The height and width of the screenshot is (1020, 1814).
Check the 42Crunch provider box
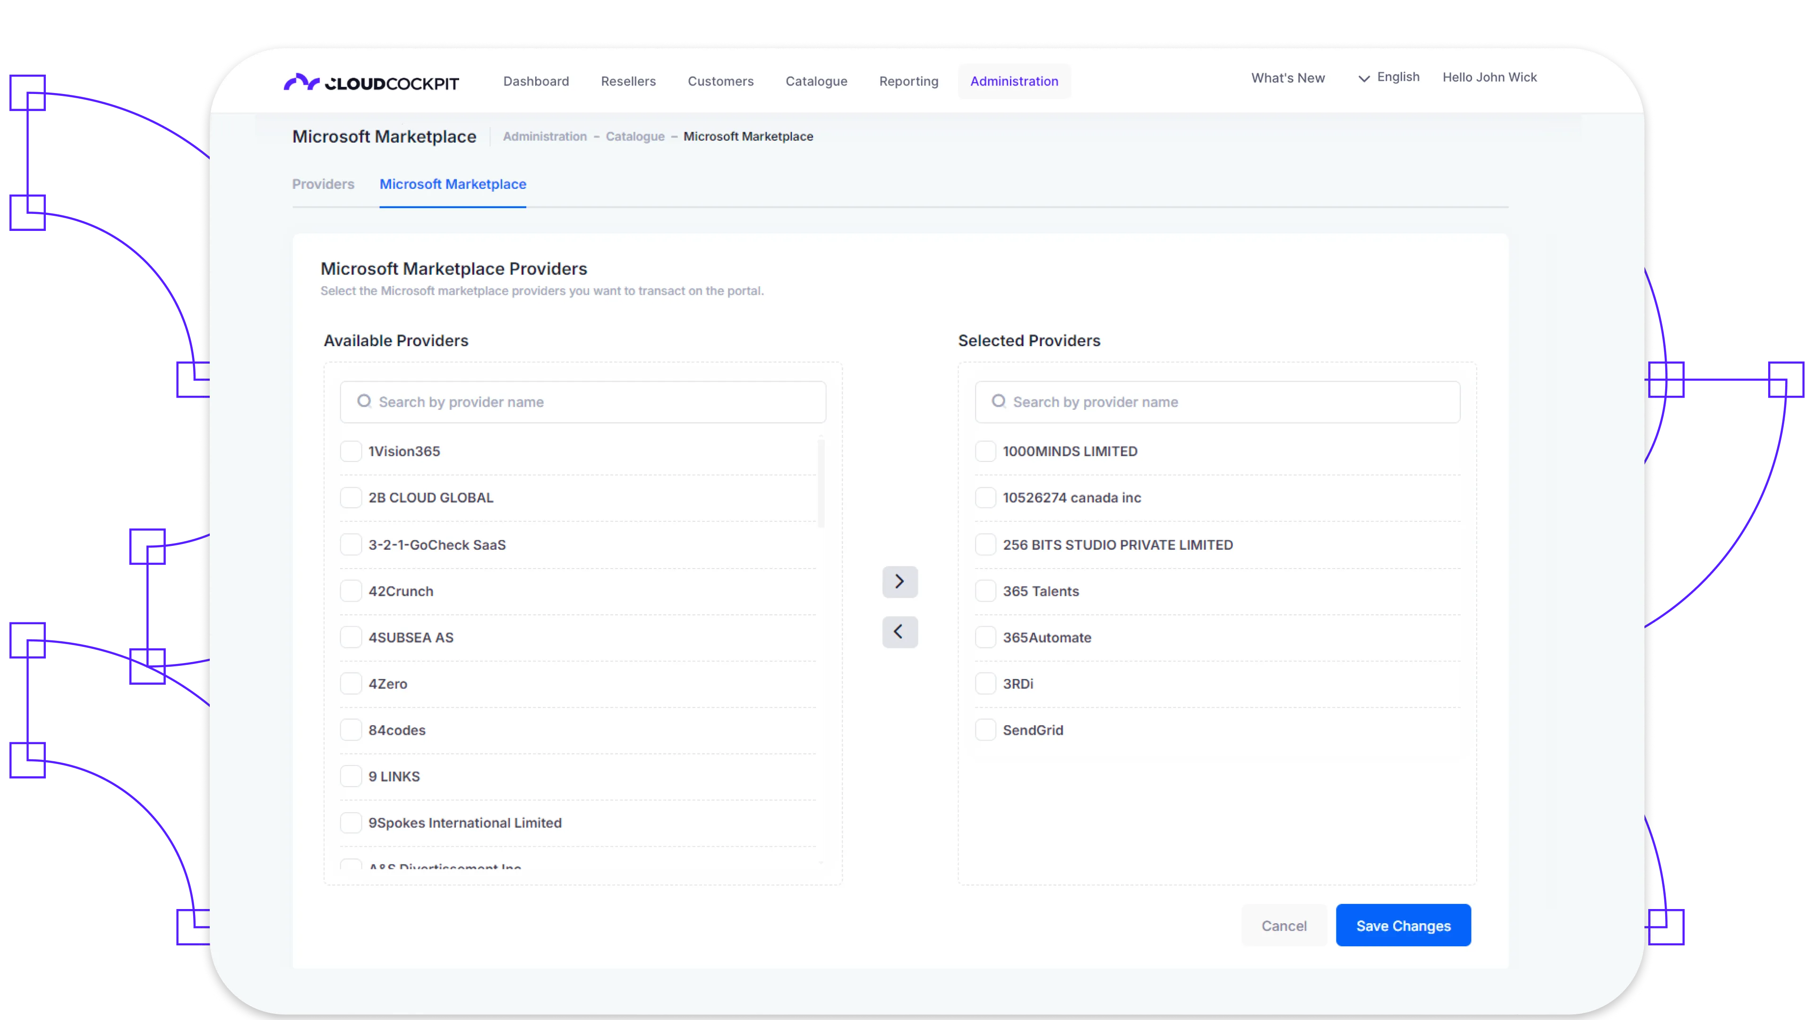[x=351, y=591]
